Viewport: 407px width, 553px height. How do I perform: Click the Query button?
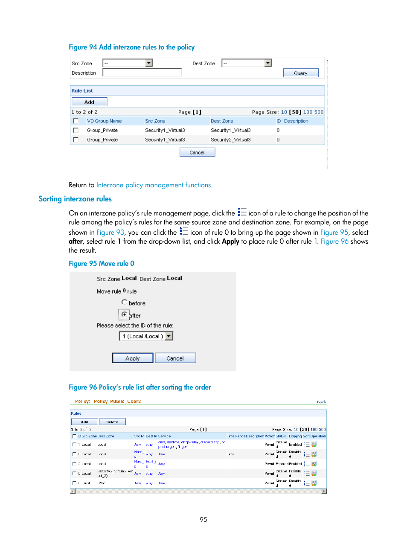[301, 73]
